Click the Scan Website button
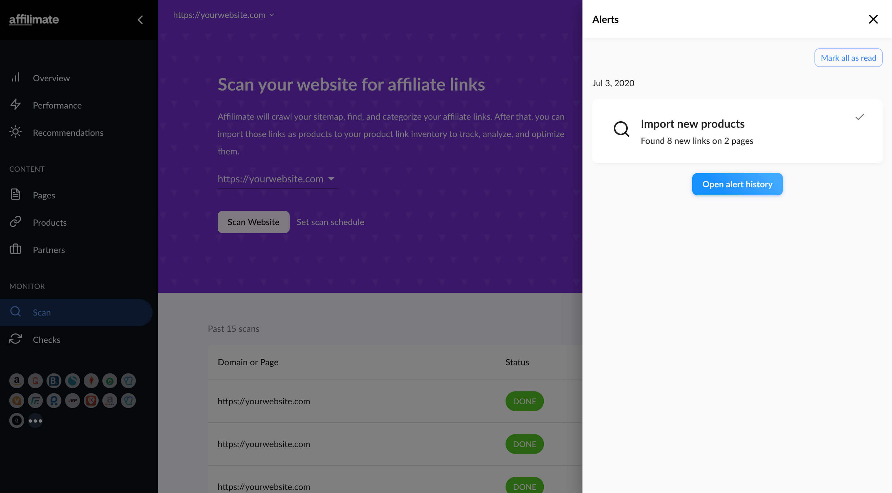892x493 pixels. click(x=253, y=222)
